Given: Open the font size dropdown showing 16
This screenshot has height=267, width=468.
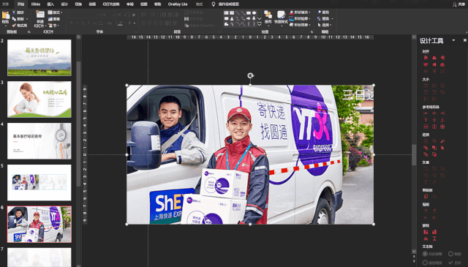Looking at the screenshot, I should coord(109,15).
